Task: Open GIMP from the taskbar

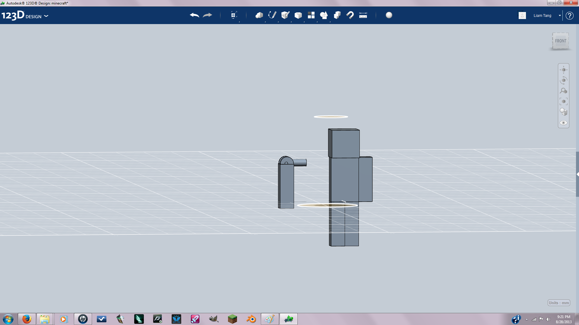Action: pyautogui.click(x=214, y=319)
